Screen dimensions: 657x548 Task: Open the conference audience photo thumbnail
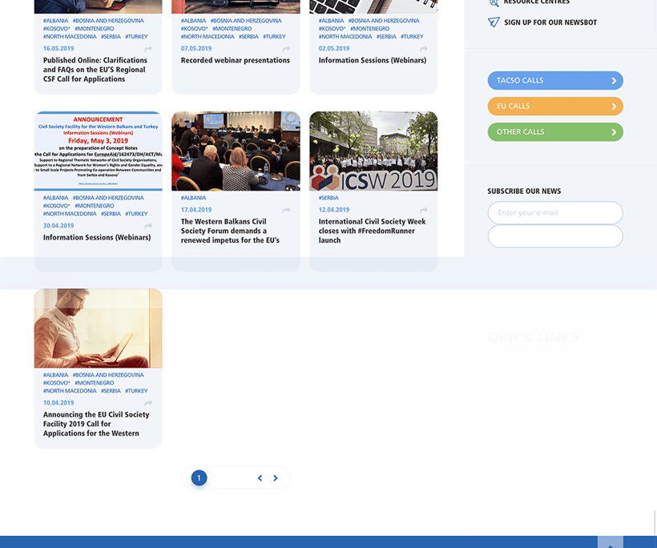coord(236,151)
